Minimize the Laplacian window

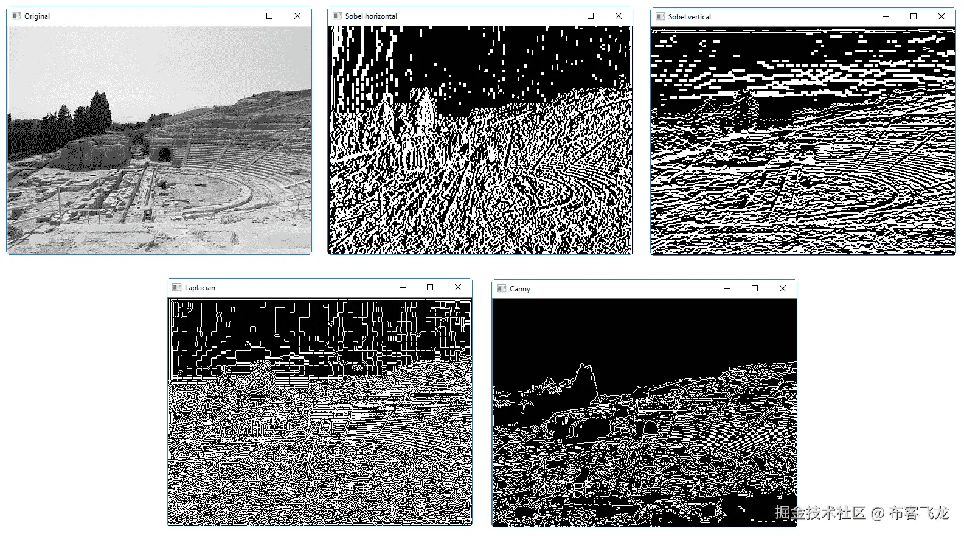click(x=403, y=287)
